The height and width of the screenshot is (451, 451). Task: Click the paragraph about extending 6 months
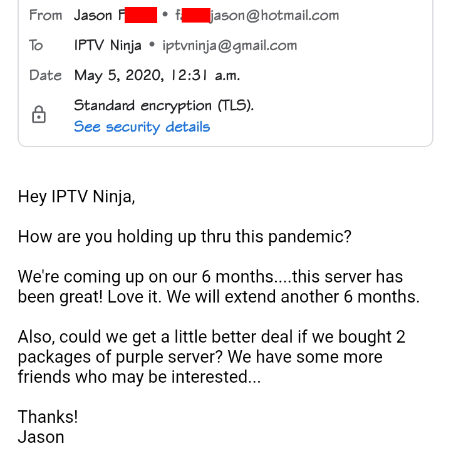219,287
